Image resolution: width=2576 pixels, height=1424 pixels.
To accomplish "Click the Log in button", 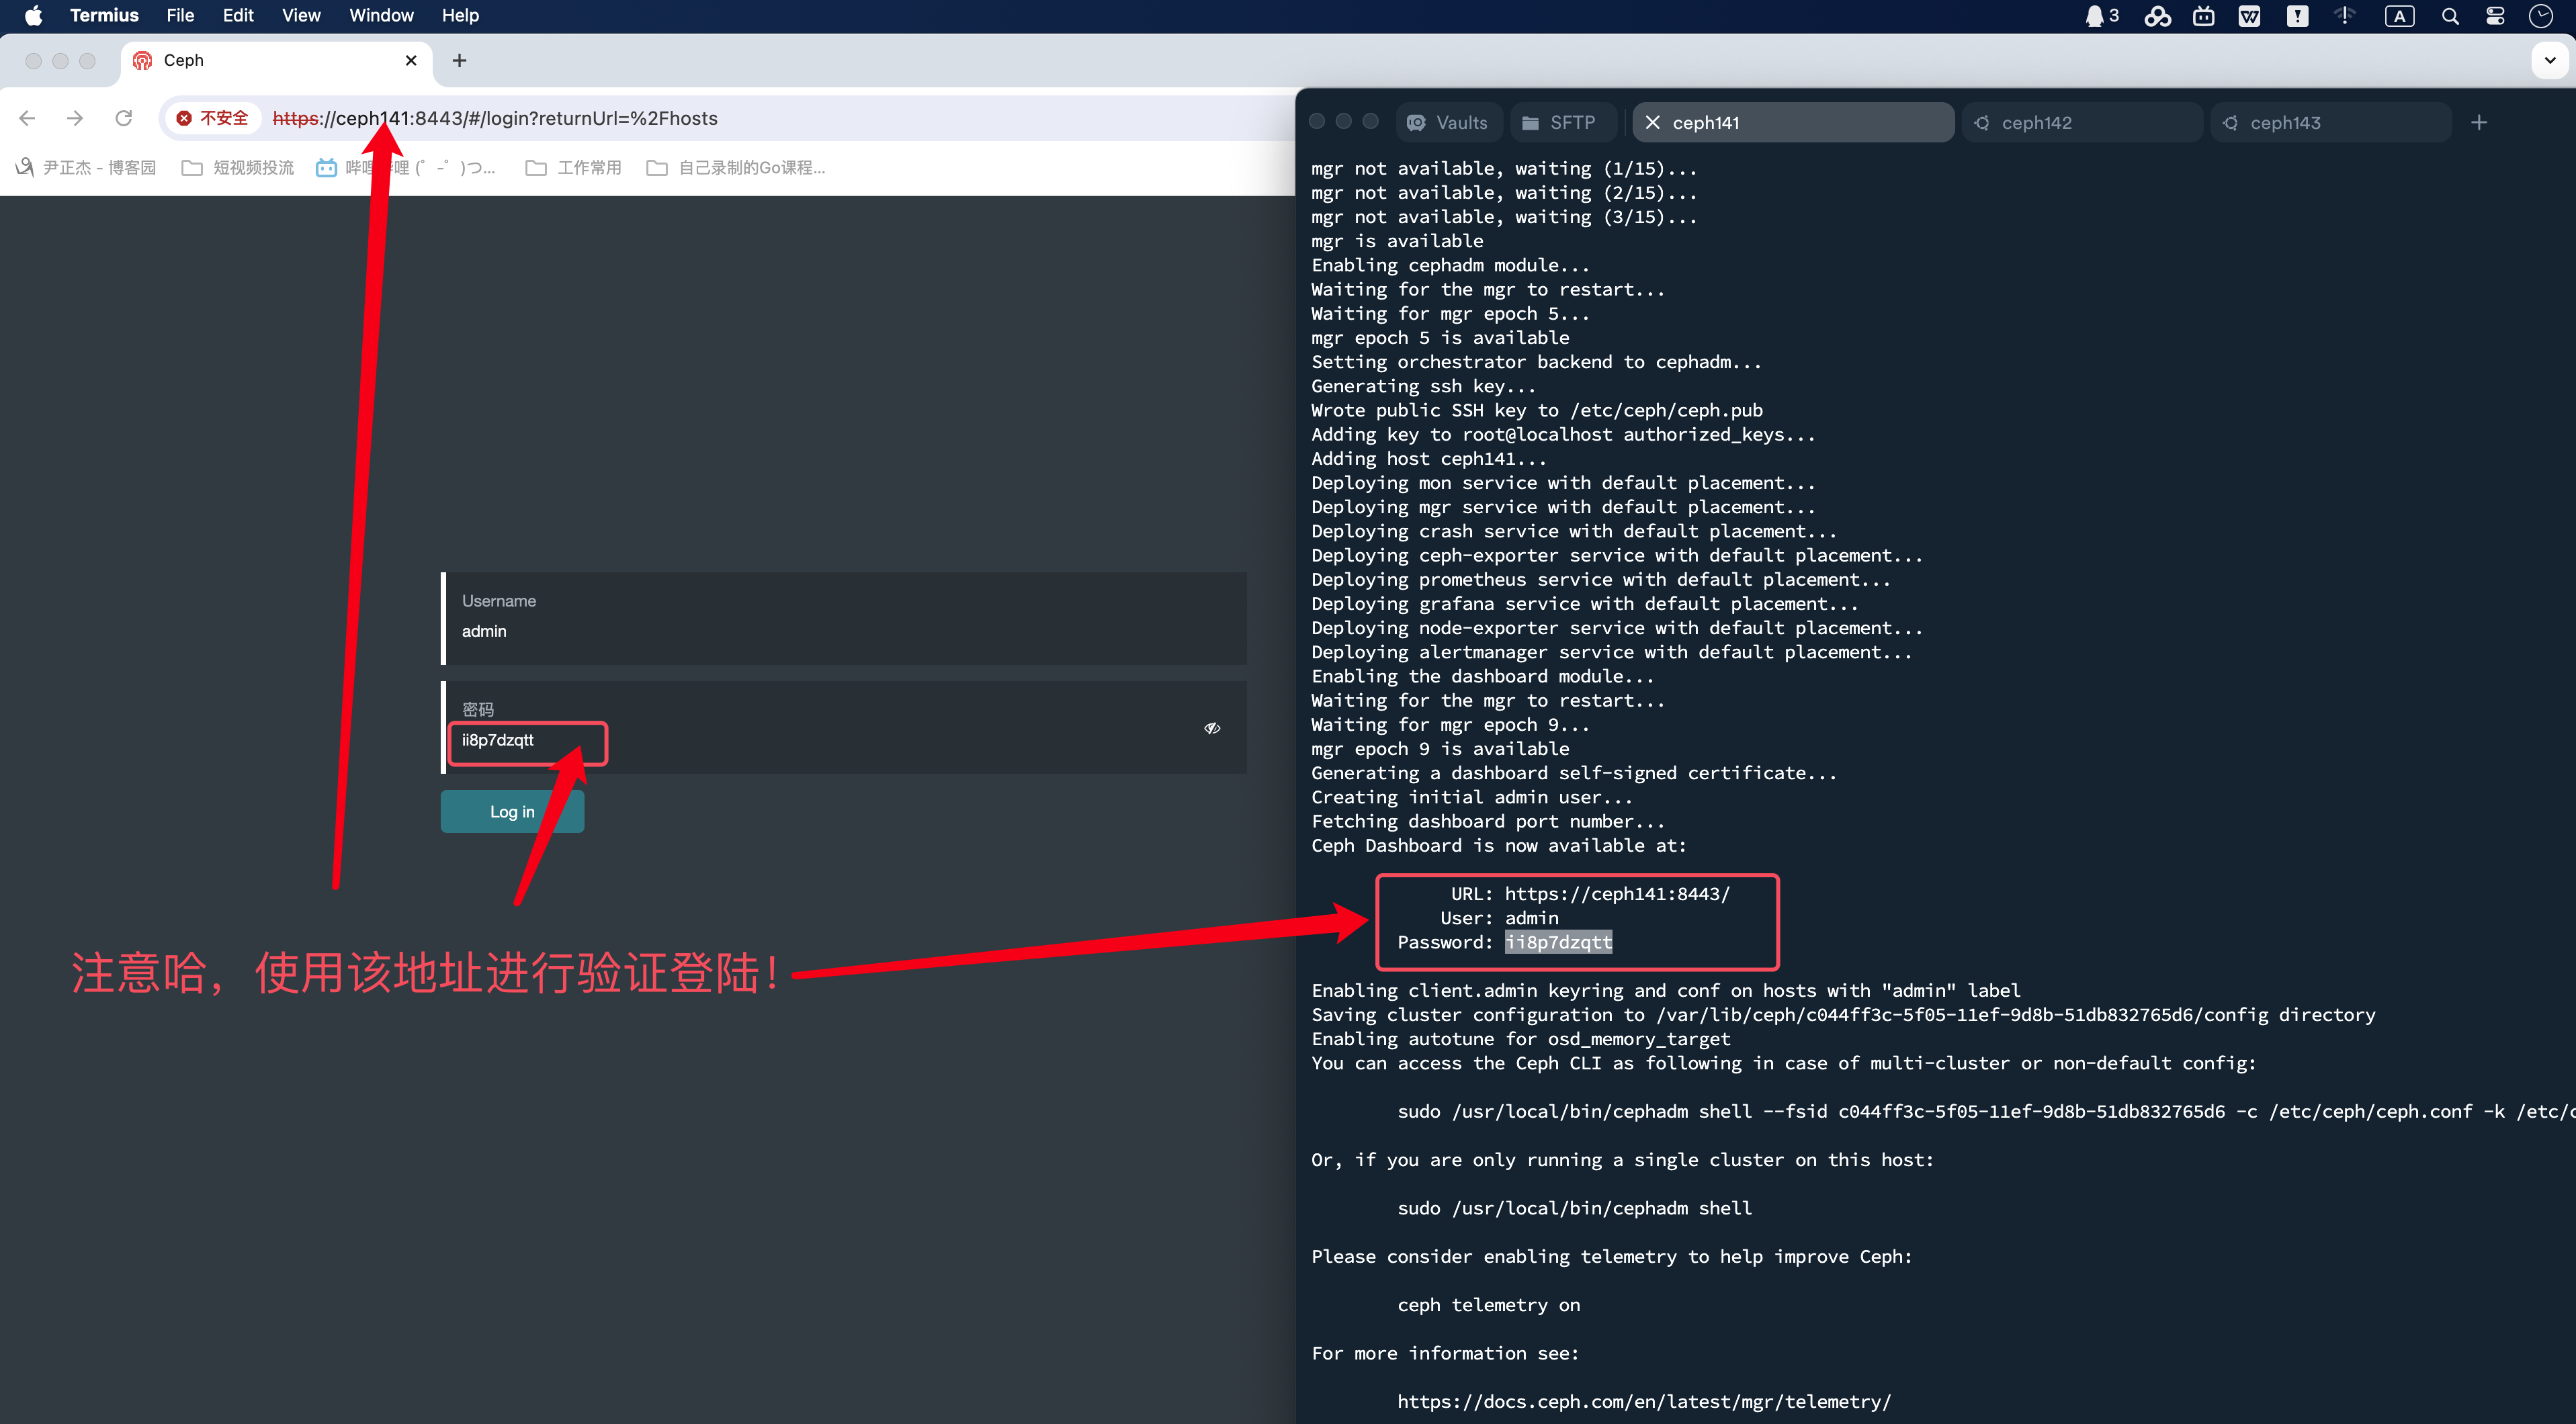I will click(511, 811).
